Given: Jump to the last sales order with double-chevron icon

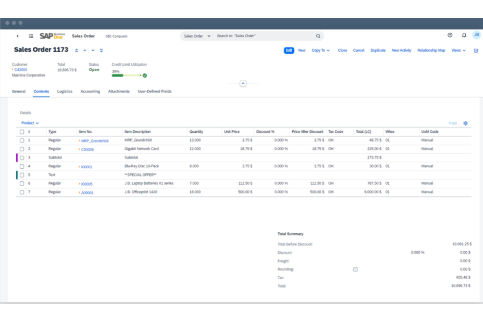Looking at the screenshot, I should [x=101, y=50].
